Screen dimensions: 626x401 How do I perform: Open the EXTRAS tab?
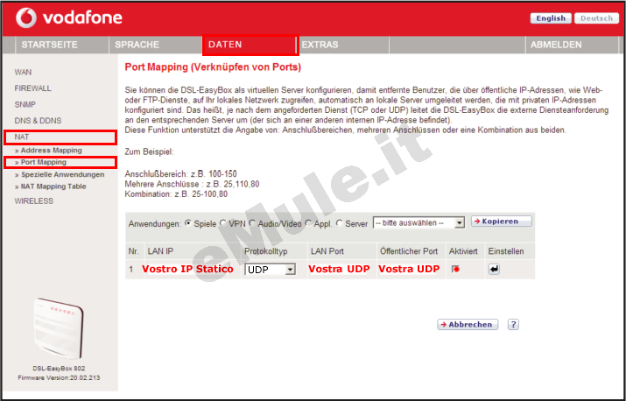(343, 45)
